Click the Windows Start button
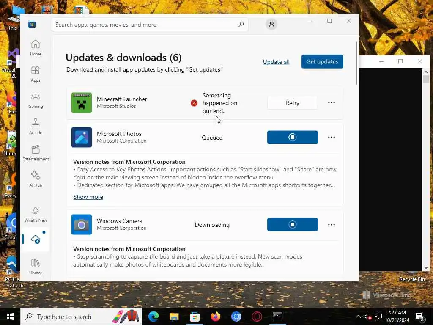The width and height of the screenshot is (433, 325). pos(10,317)
